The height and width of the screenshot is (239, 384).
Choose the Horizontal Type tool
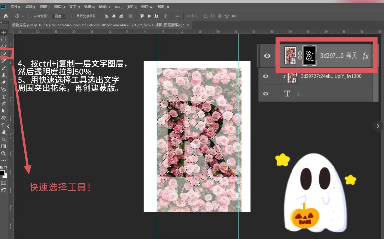pyautogui.click(x=4, y=97)
